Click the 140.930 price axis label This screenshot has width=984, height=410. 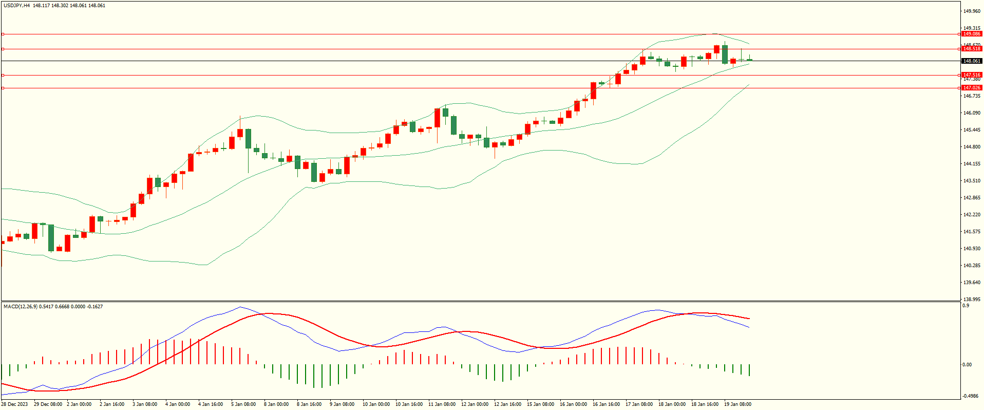coord(972,249)
